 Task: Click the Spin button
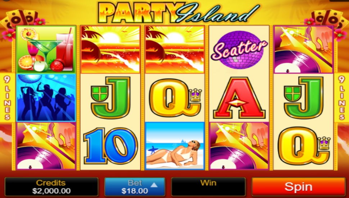point(298,186)
